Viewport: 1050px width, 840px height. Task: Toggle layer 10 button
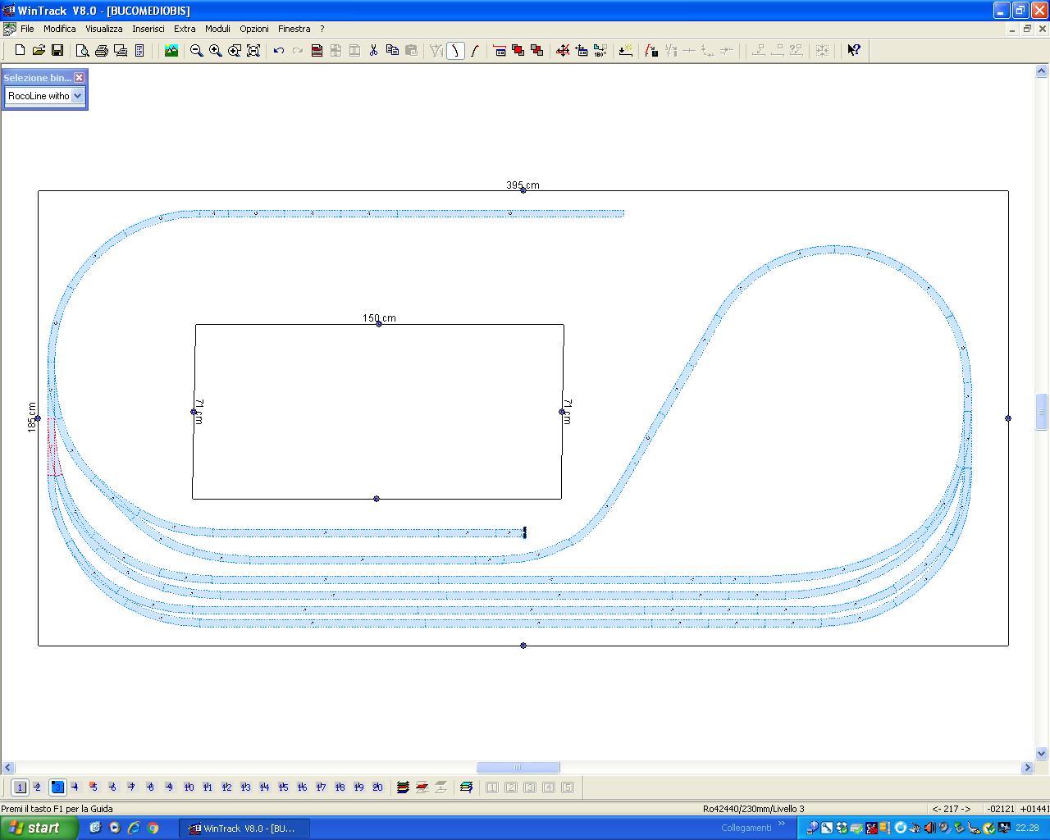[x=189, y=787]
